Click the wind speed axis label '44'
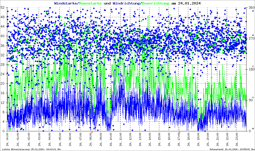255x151 pixels. [x=2, y=27]
